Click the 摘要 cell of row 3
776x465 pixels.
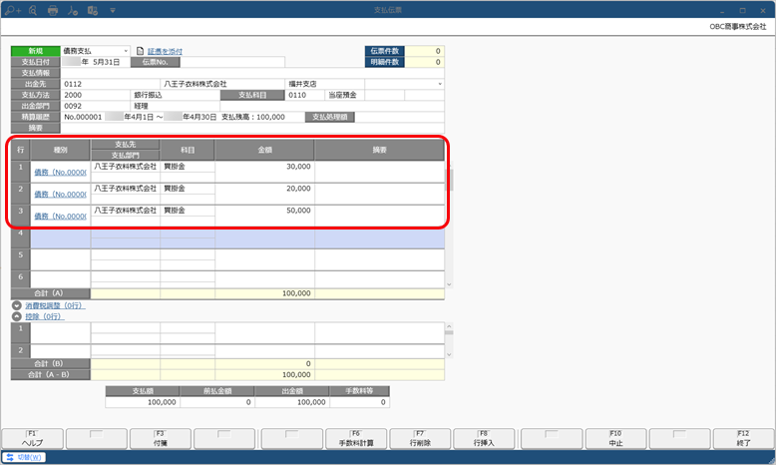[x=379, y=216]
